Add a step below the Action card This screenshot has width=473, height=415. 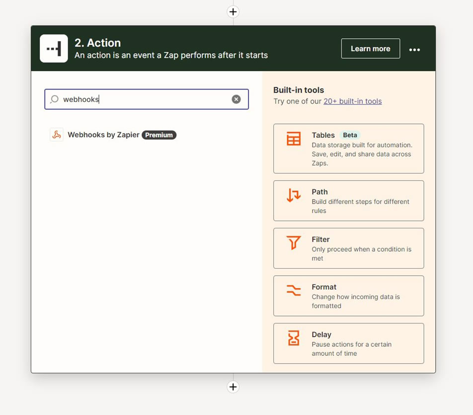[x=233, y=387]
